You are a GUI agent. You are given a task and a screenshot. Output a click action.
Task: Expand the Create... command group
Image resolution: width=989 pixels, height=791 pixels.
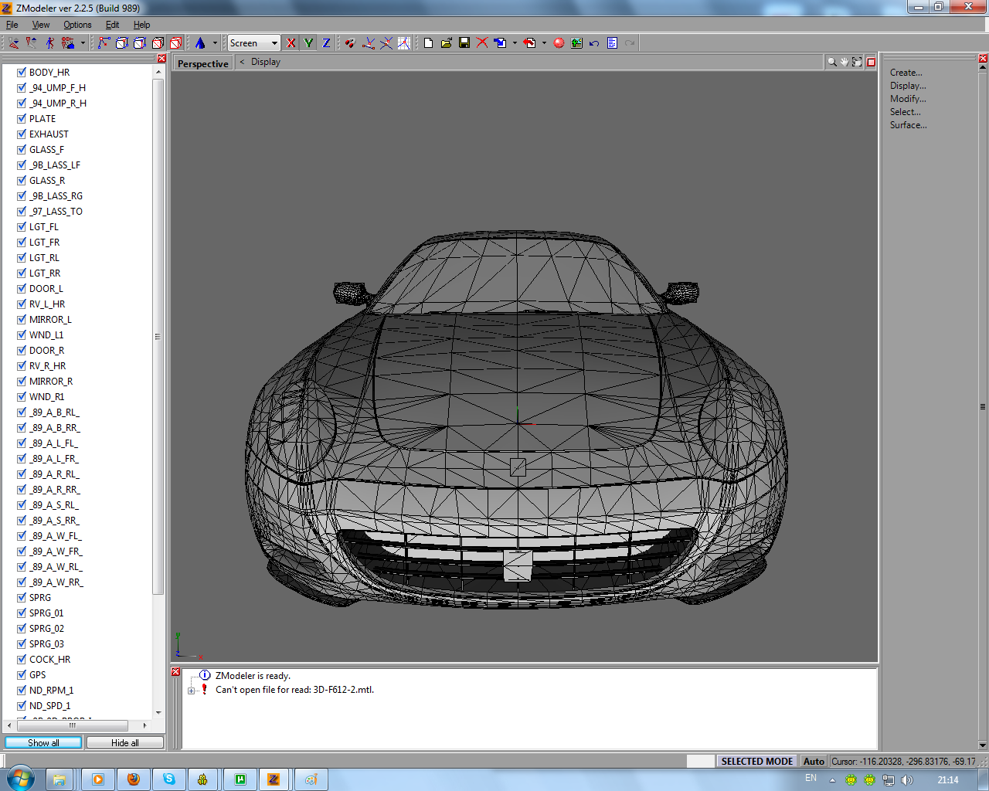(906, 73)
